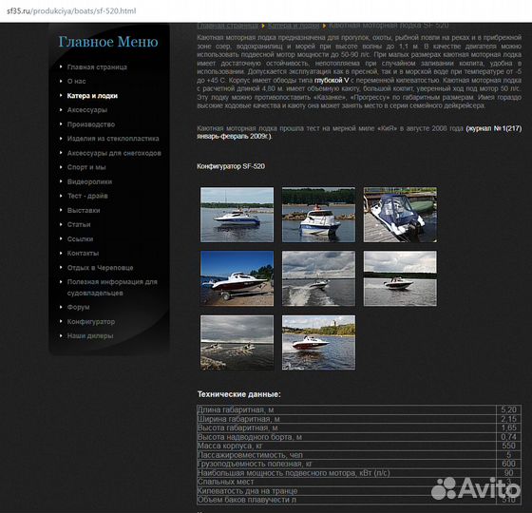Open the Наши дилеры page

(x=90, y=336)
